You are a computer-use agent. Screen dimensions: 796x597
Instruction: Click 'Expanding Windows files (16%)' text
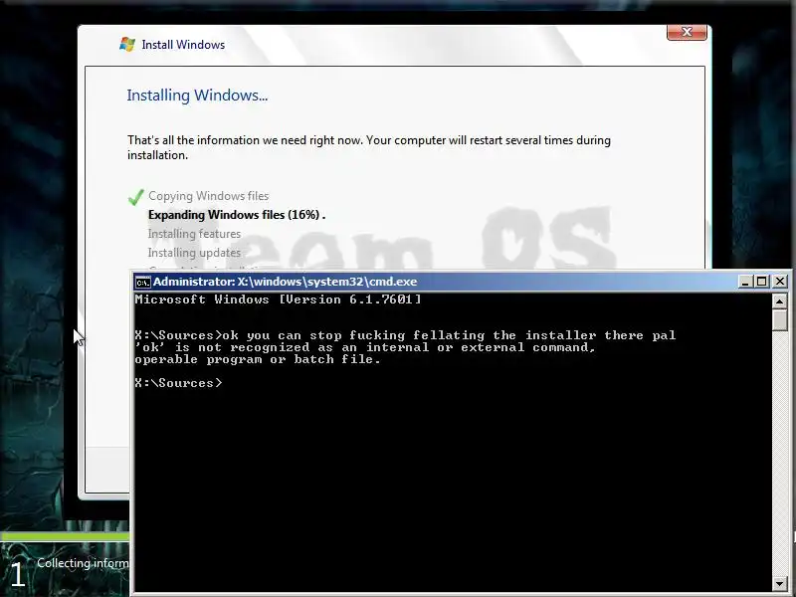234,215
